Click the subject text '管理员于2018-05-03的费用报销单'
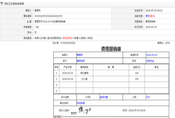 [50, 22]
